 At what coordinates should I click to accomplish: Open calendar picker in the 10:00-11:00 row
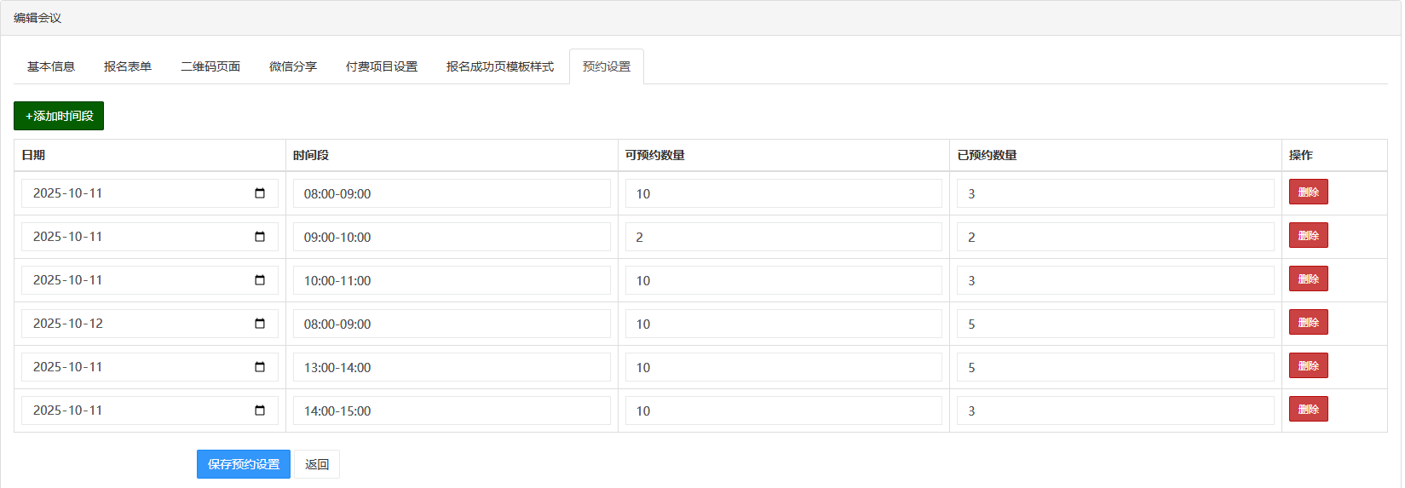[x=260, y=280]
